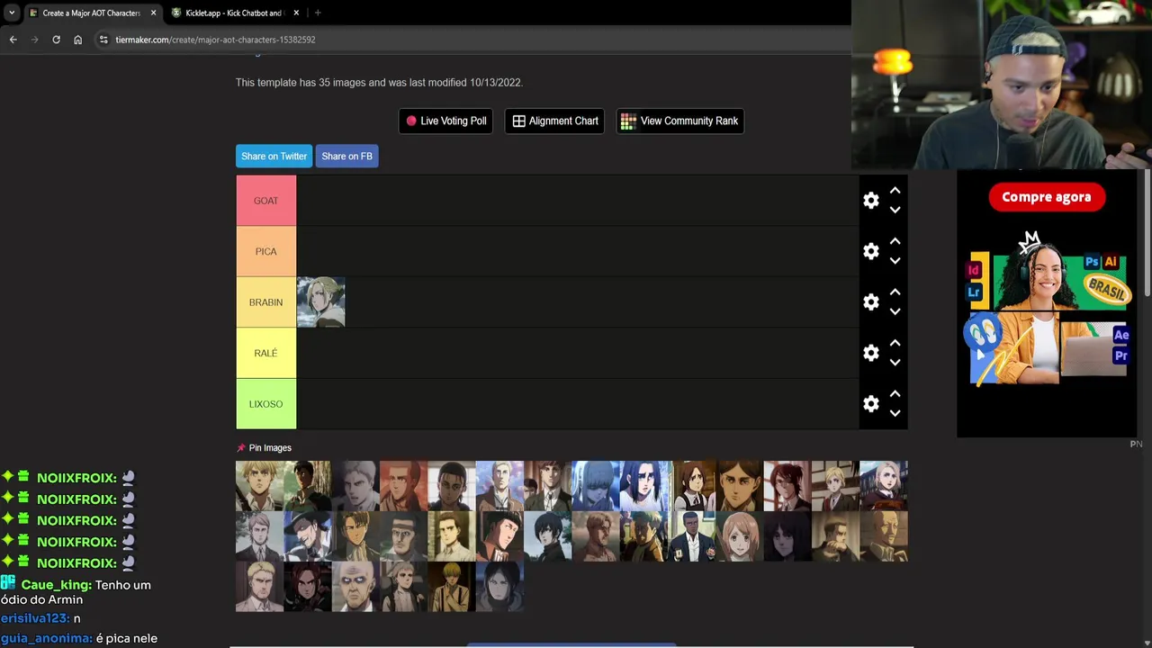The width and height of the screenshot is (1152, 648).
Task: Move BRABIN row down with down arrow
Action: coord(895,311)
